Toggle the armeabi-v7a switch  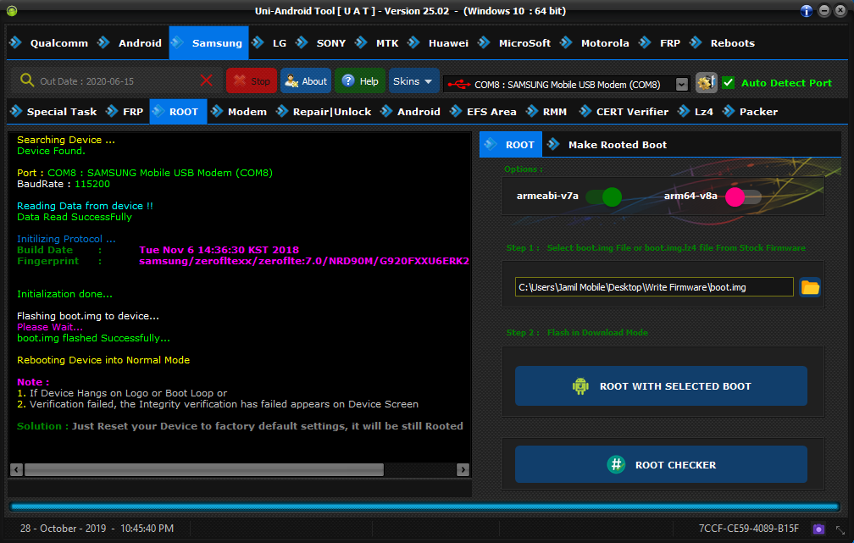point(604,197)
